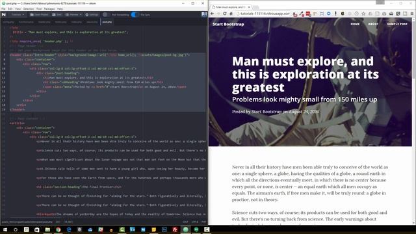Click the PHP grammar selector in status bar
The height and width of the screenshot is (234, 416).
coord(203,222)
